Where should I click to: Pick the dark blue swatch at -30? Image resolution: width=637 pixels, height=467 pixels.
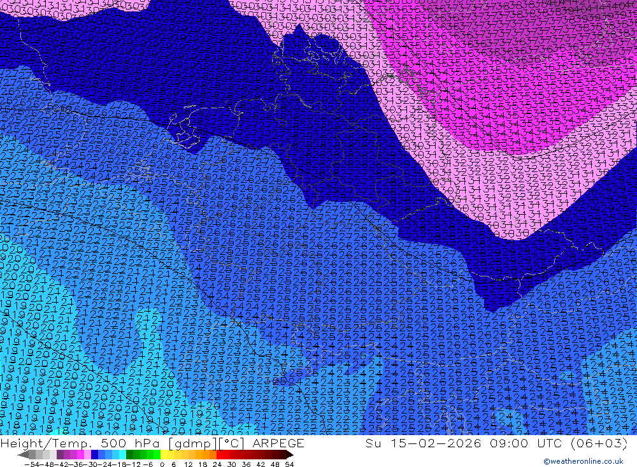[x=94, y=454]
